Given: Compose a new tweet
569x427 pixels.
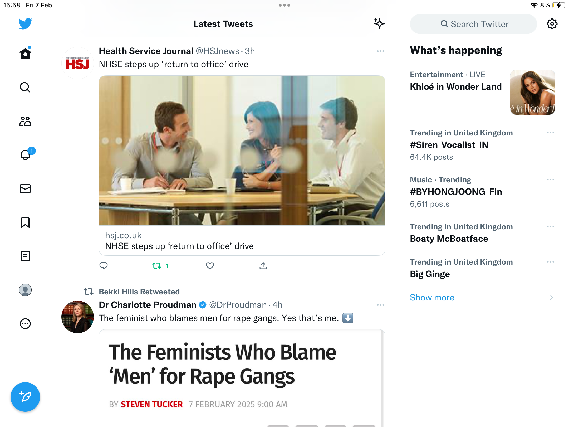Looking at the screenshot, I should 25,397.
